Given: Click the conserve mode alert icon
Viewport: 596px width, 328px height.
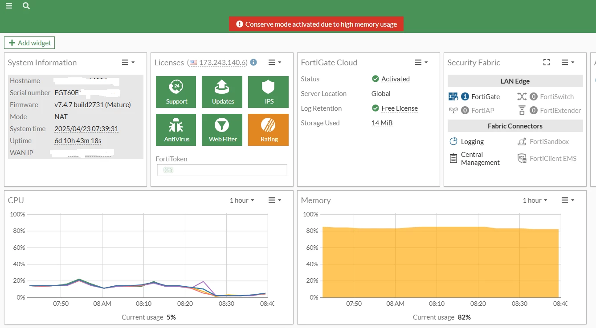Looking at the screenshot, I should pyautogui.click(x=240, y=24).
